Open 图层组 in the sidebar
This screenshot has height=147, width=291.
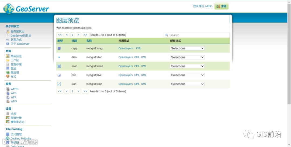tap(15, 72)
